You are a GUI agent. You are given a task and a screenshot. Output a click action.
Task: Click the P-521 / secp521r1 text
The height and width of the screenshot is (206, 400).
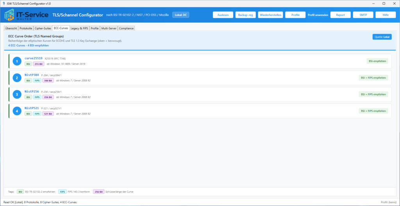point(51,108)
